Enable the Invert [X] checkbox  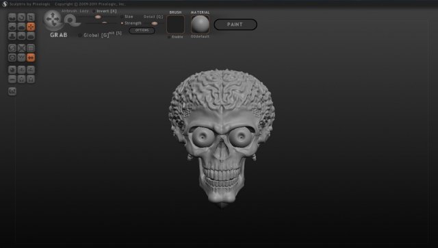(x=94, y=11)
